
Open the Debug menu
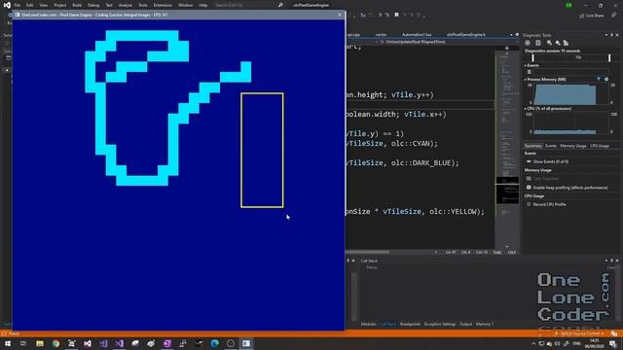click(x=93, y=5)
